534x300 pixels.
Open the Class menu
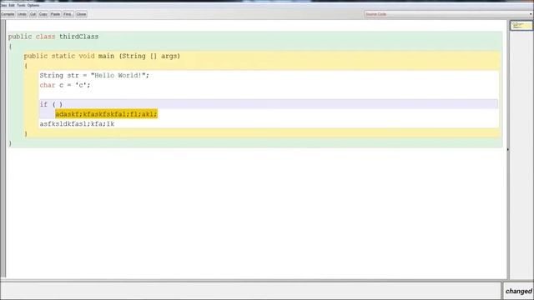tap(3, 6)
